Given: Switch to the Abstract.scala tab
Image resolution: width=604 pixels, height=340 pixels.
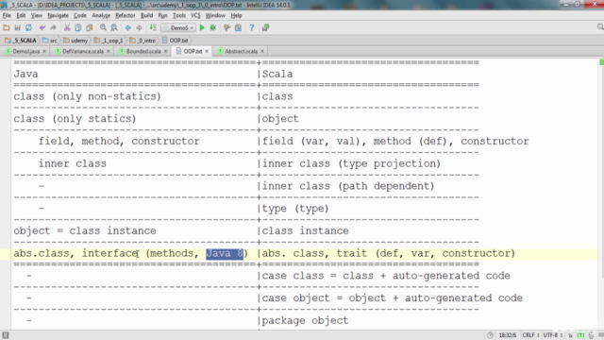Looking at the screenshot, I should (242, 51).
